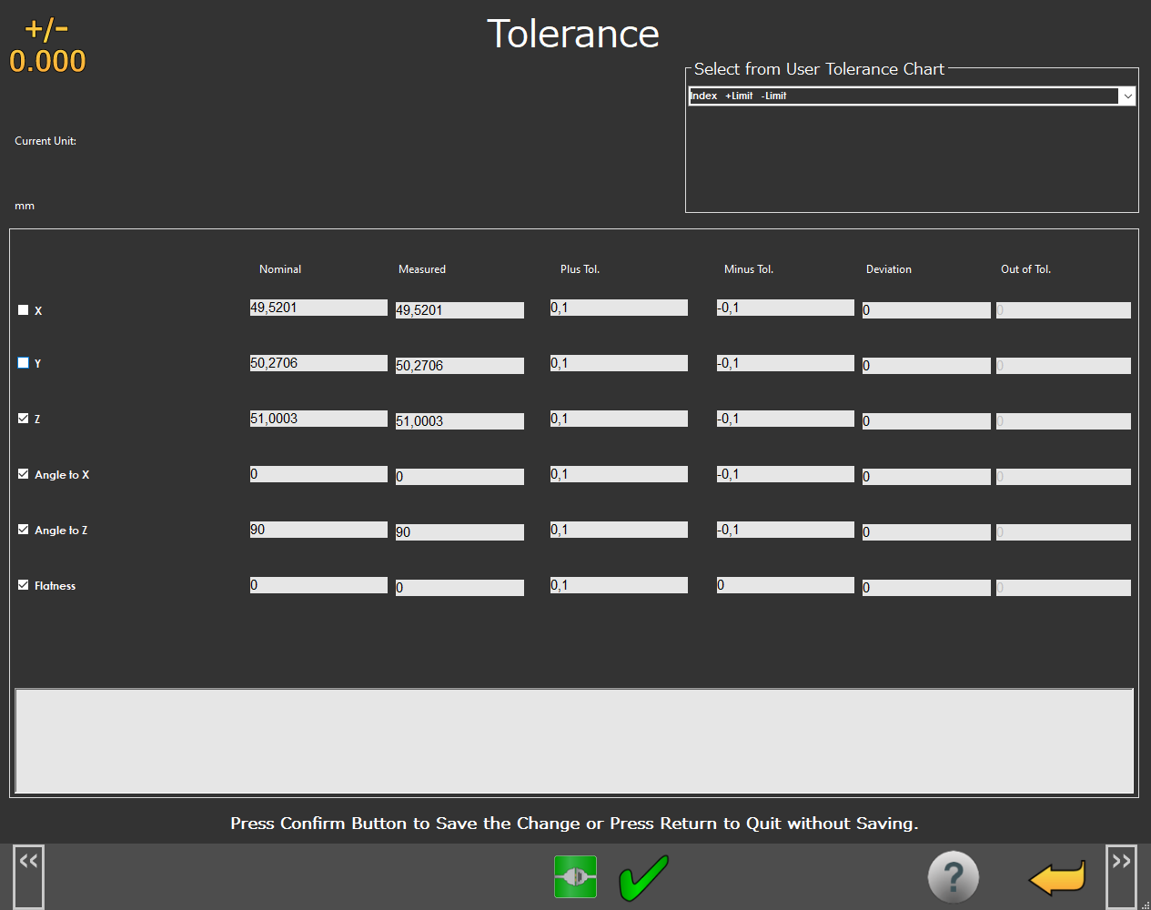Click the large empty notes text area
This screenshot has height=910, width=1151.
574,741
